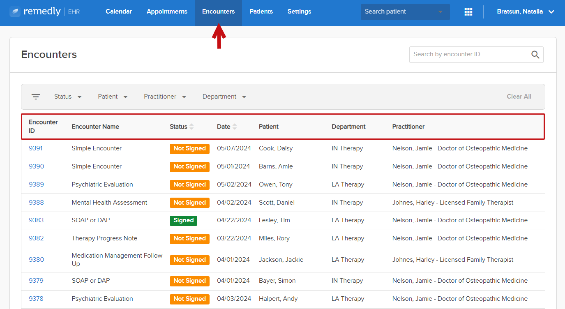Click Clear All filters

point(519,97)
